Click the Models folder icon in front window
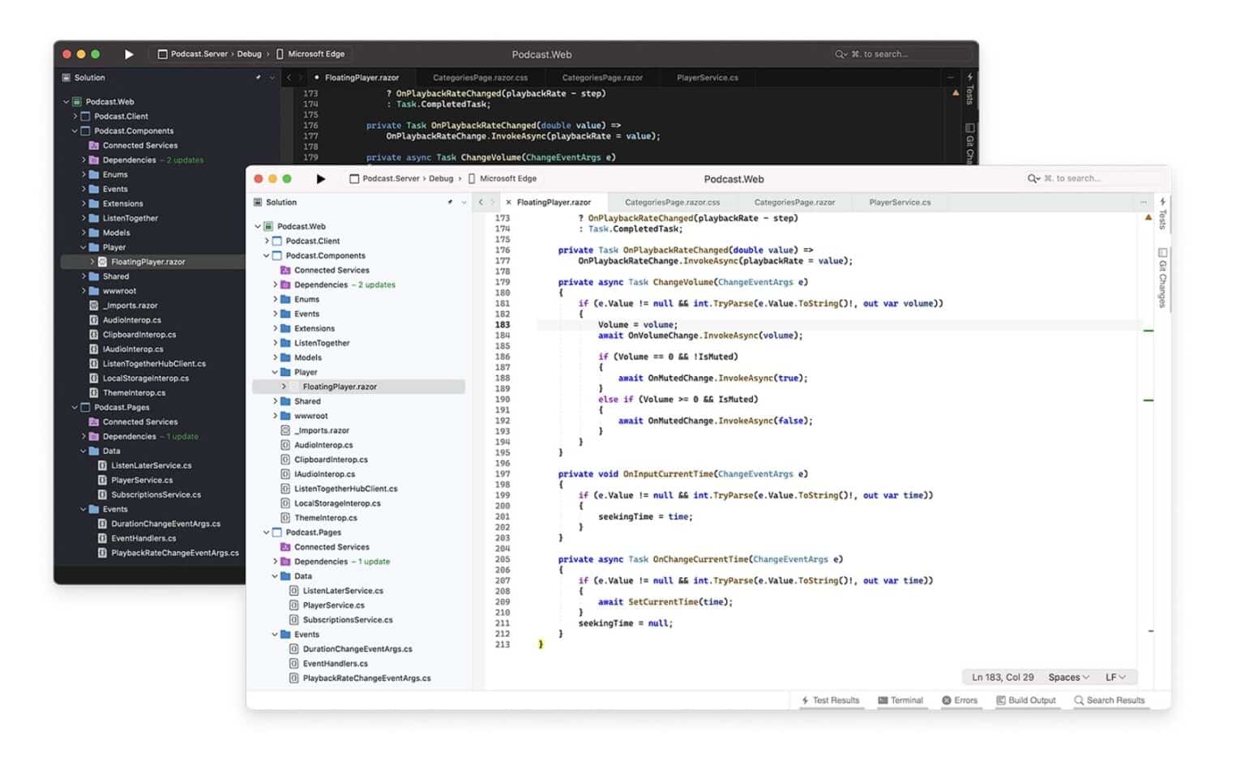Viewport: 1245px width, 770px height. [285, 358]
